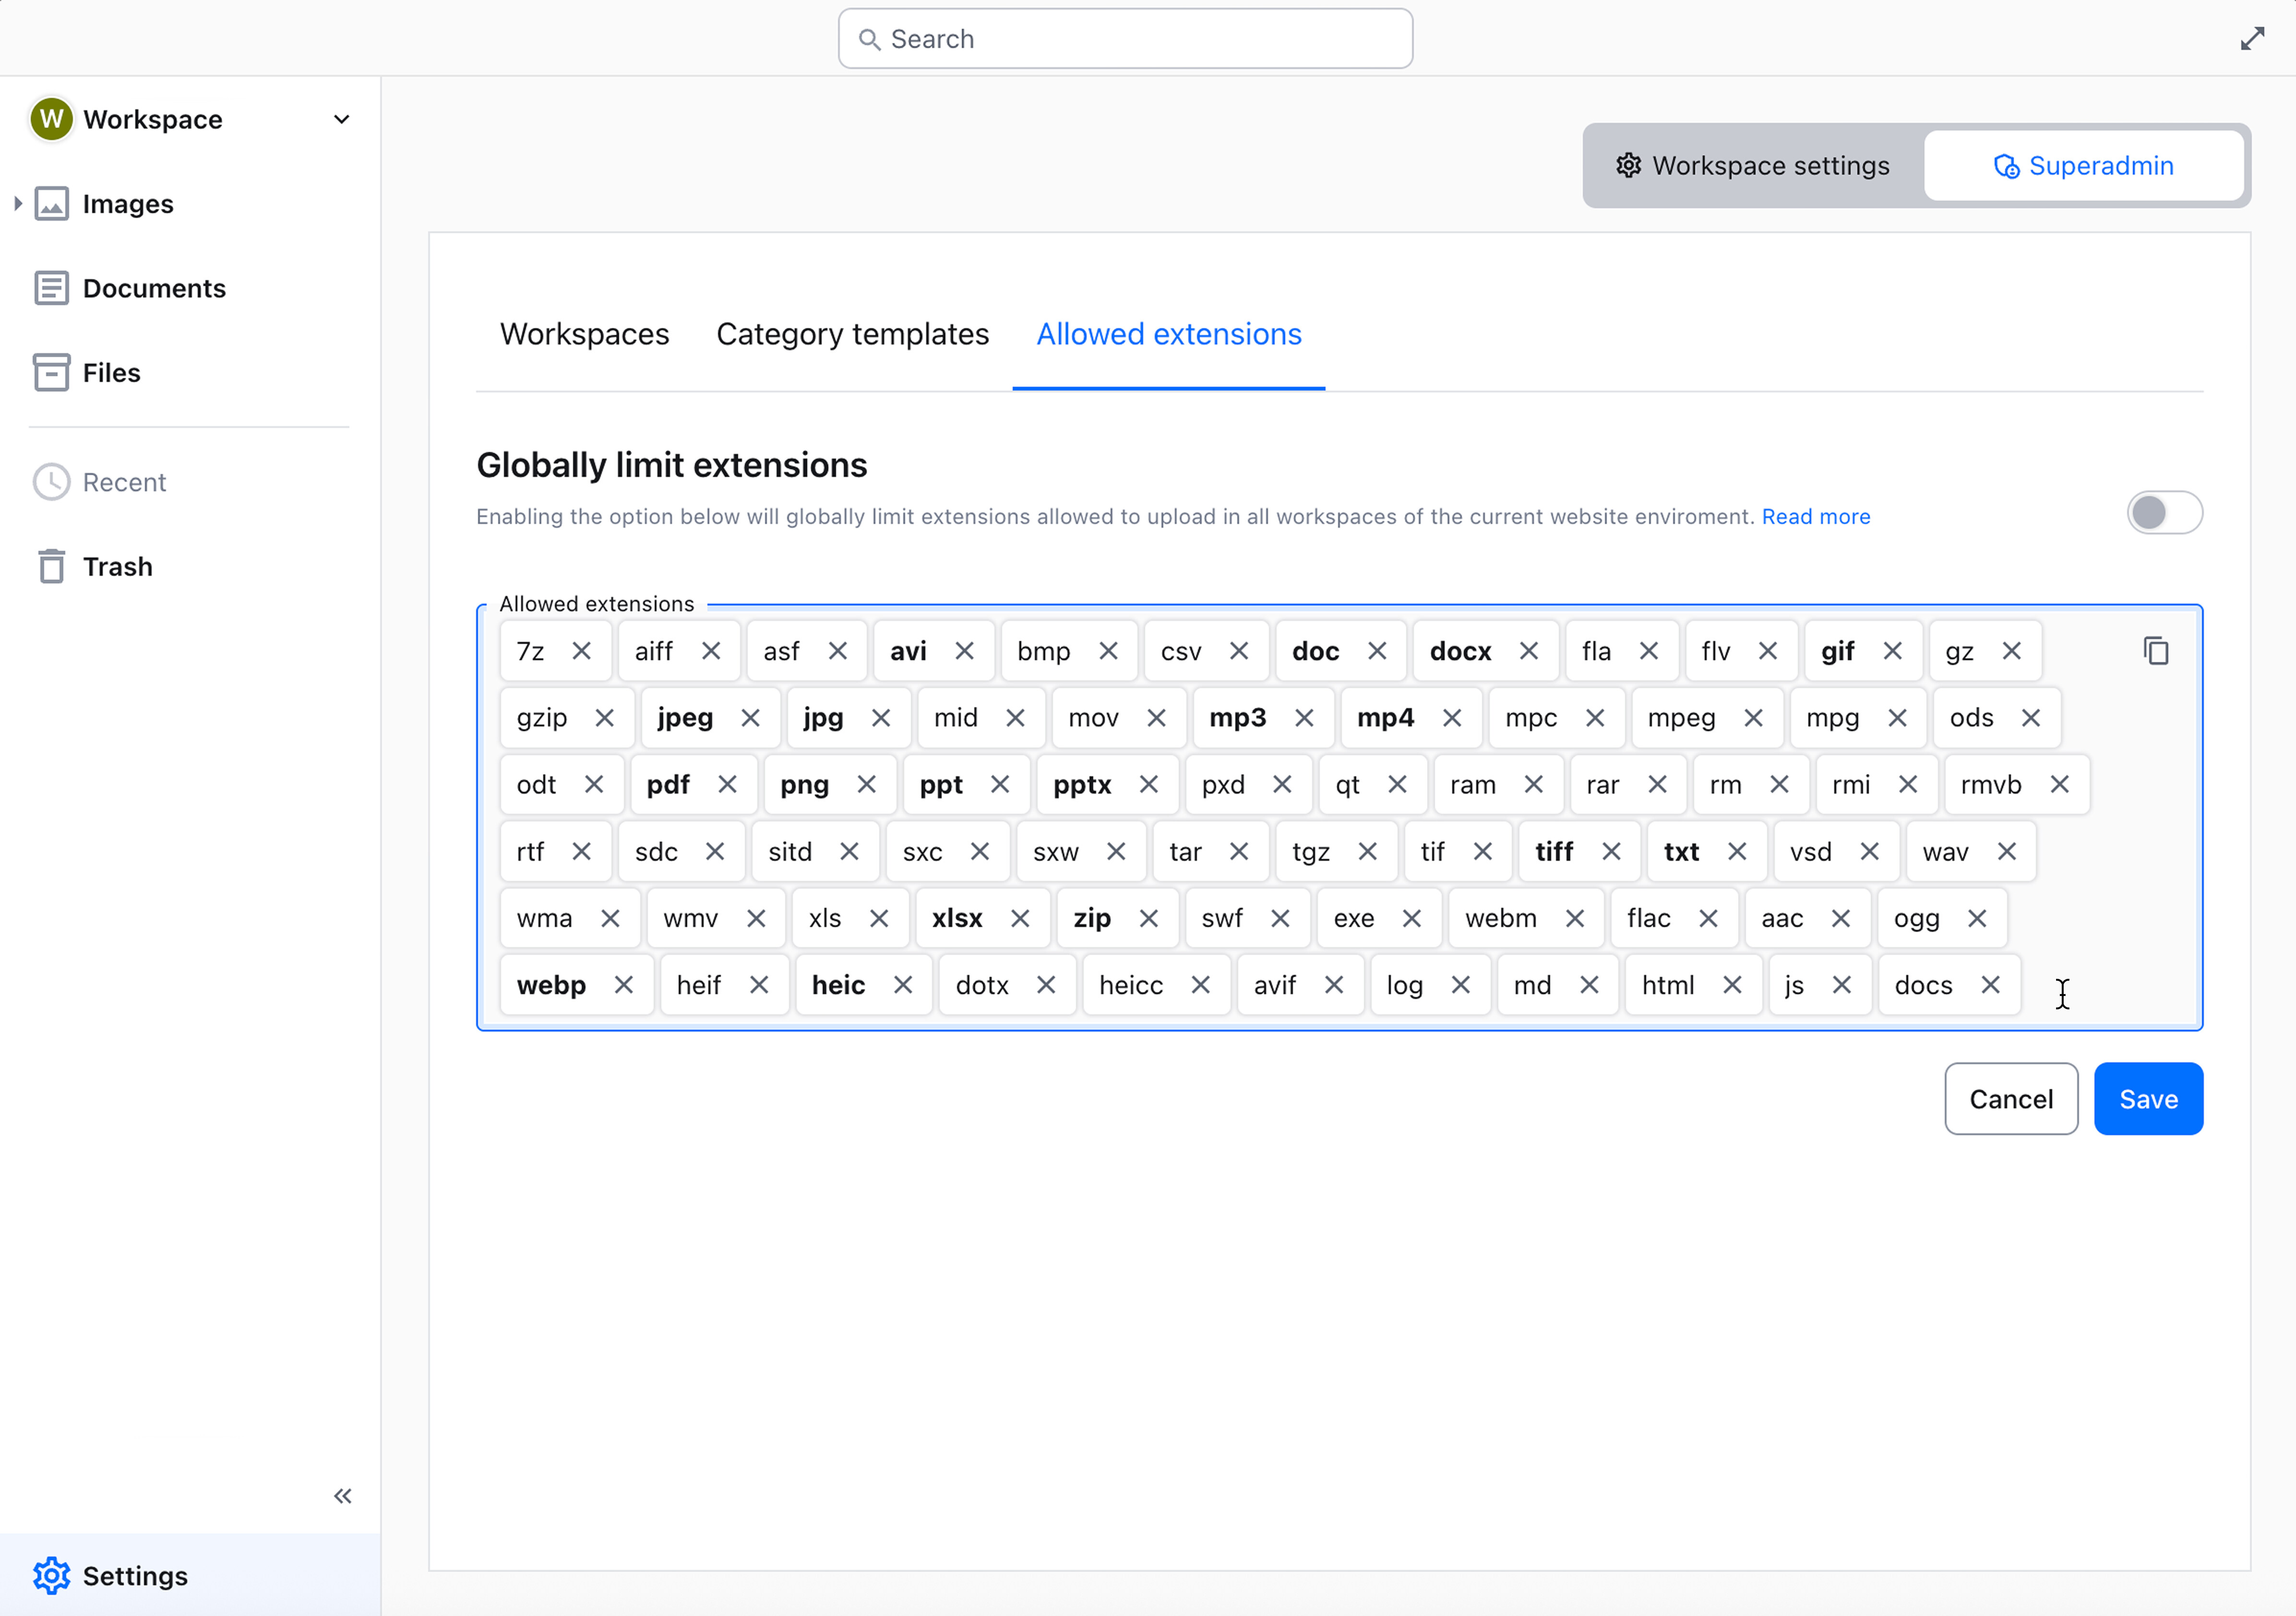Switch to the Workspaces tab
The height and width of the screenshot is (1616, 2296).
(x=584, y=334)
